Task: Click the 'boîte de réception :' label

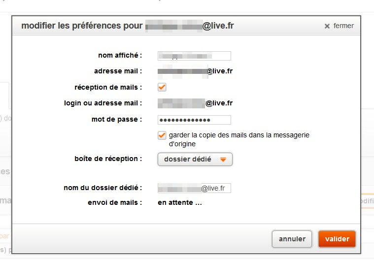Action: tap(108, 159)
